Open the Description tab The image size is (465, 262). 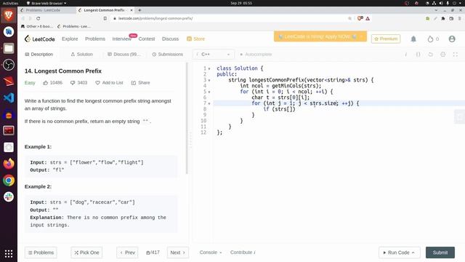coord(39,55)
